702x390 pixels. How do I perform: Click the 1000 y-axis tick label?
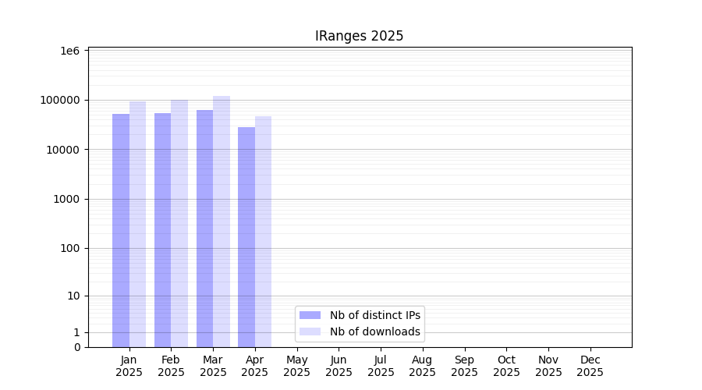(66, 199)
